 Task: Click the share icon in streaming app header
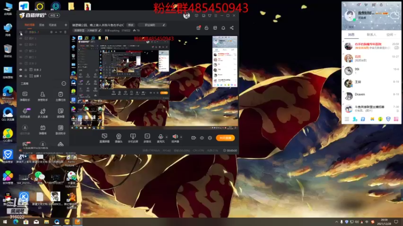click(x=232, y=28)
